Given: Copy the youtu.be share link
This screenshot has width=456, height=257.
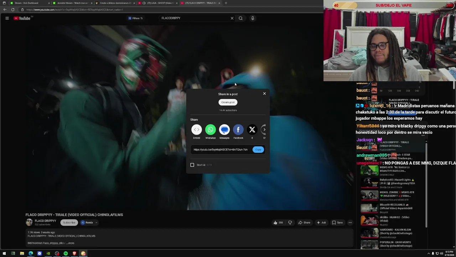Looking at the screenshot, I should point(258,150).
